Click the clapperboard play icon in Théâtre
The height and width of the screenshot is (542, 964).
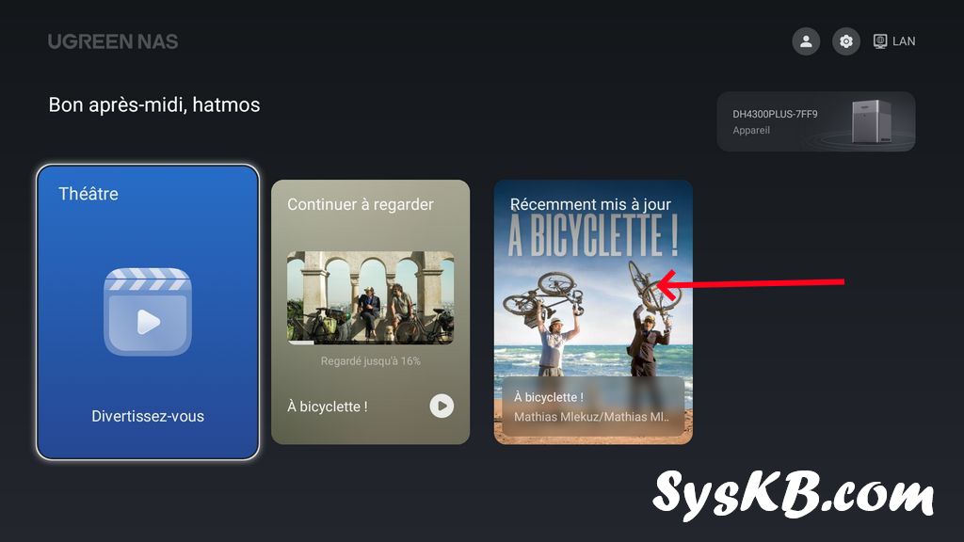click(x=147, y=312)
